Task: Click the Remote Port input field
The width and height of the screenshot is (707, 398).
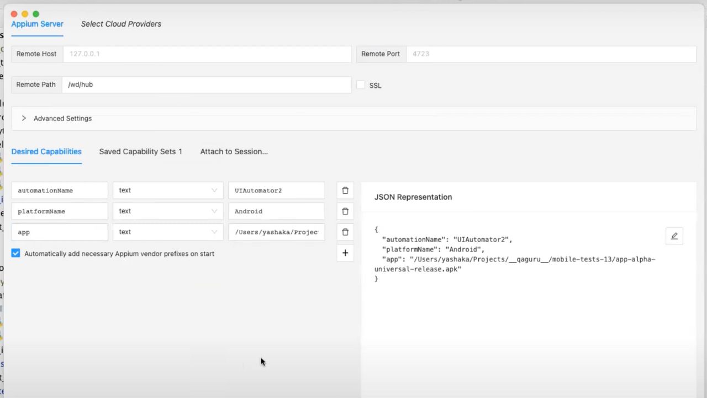Action: tap(551, 54)
